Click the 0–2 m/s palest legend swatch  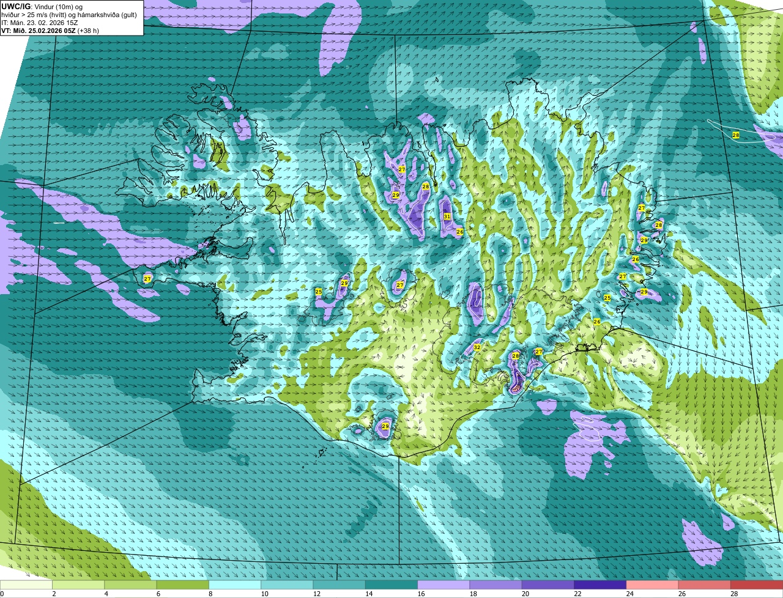(x=26, y=585)
